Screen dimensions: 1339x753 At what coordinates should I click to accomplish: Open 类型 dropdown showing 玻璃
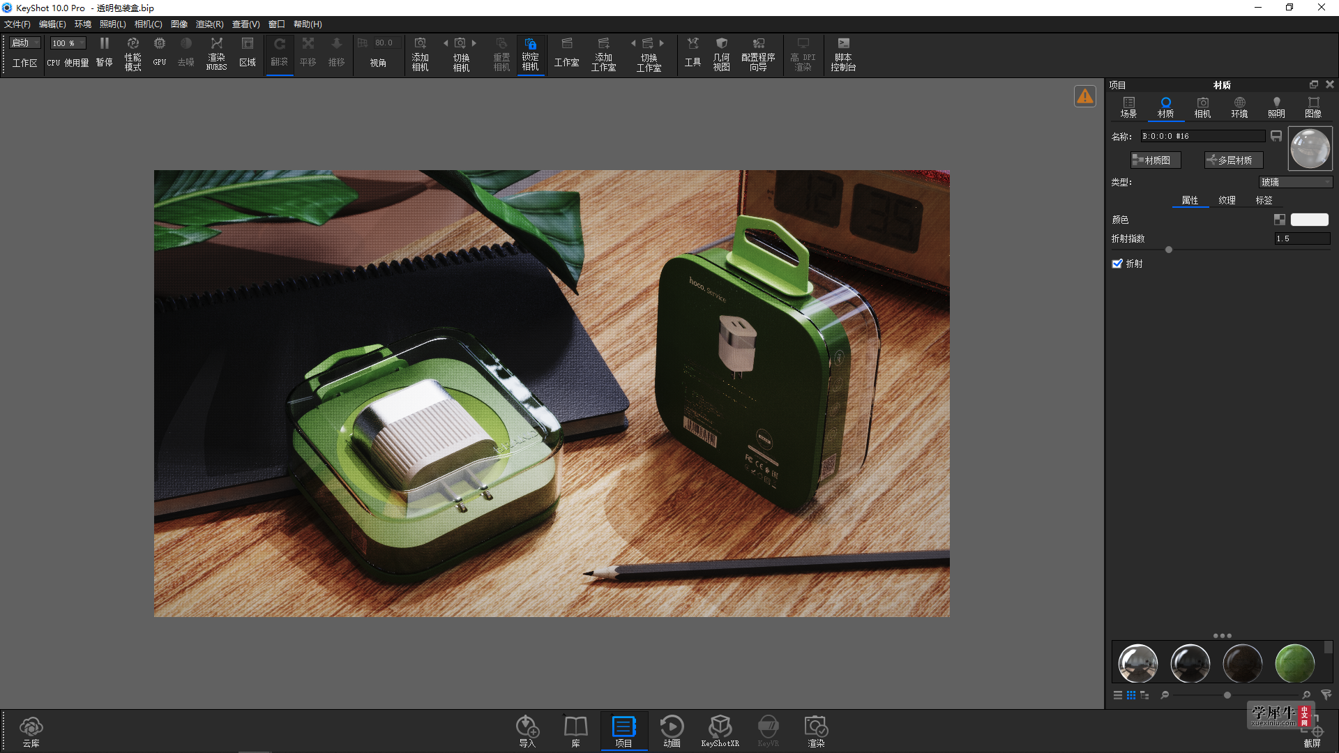pos(1296,182)
